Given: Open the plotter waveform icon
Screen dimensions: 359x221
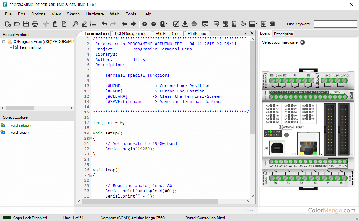Looking at the screenshot, I should pyautogui.click(x=264, y=24).
